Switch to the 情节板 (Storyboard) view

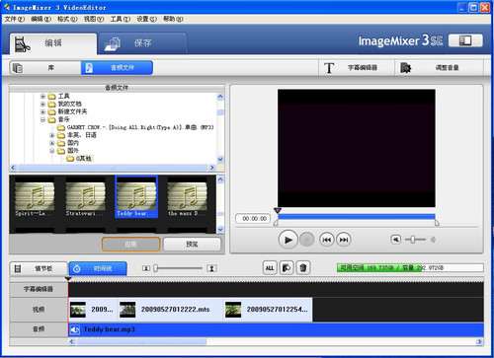coord(39,268)
